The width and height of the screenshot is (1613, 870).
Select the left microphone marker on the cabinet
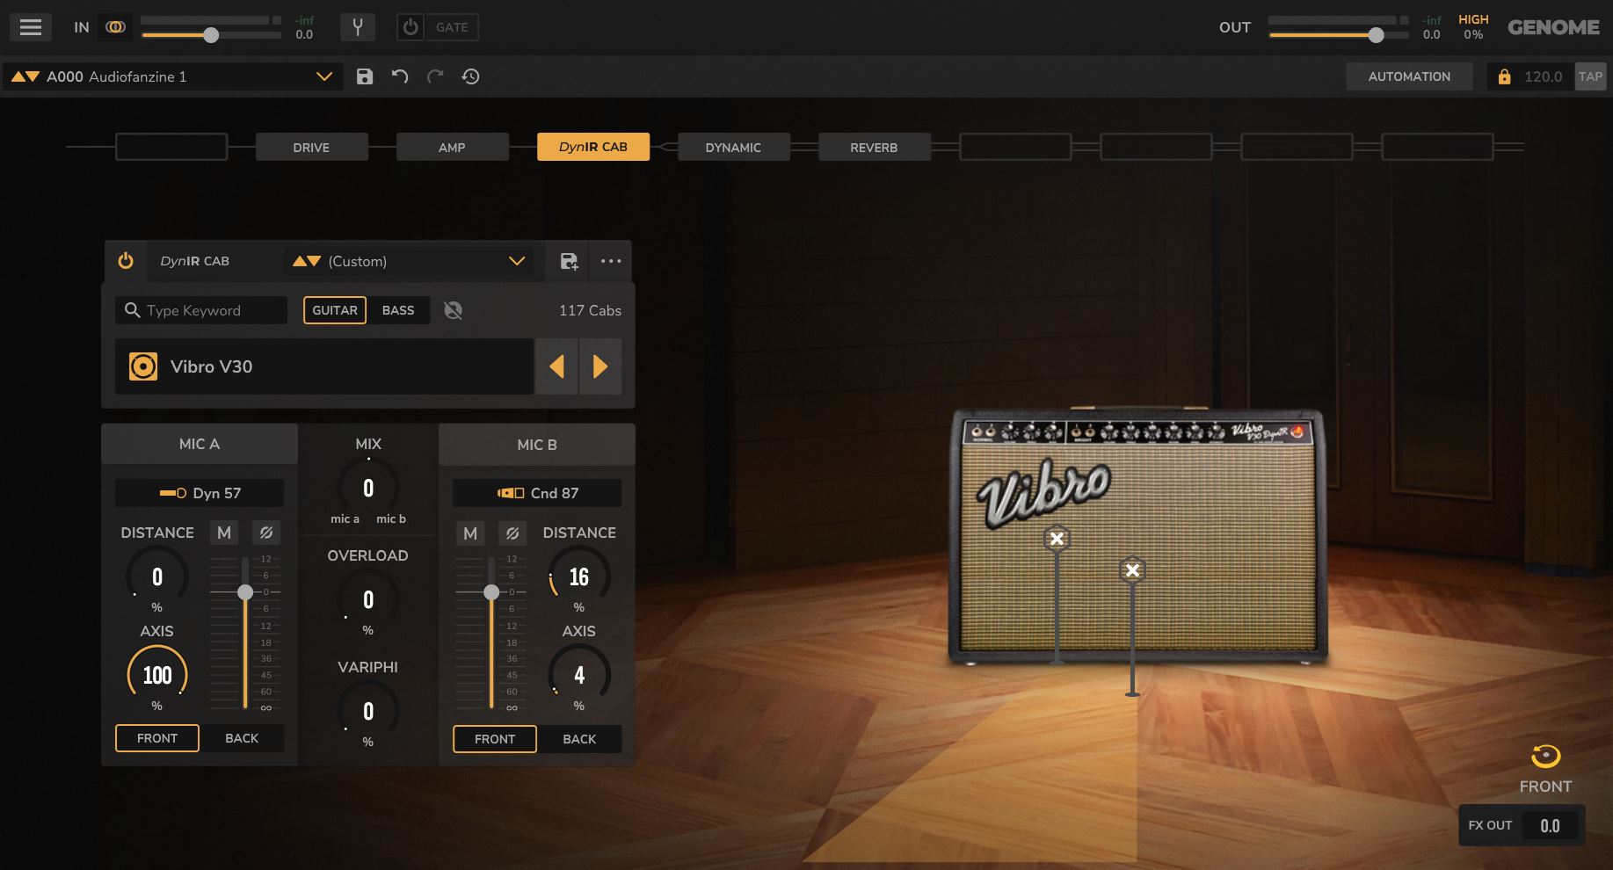tap(1057, 539)
